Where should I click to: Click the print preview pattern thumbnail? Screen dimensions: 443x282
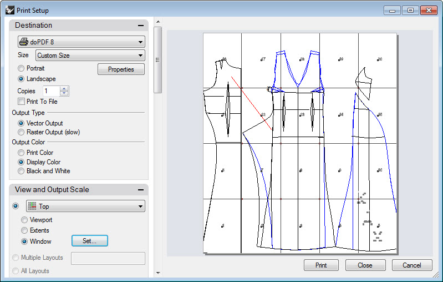[x=300, y=143]
